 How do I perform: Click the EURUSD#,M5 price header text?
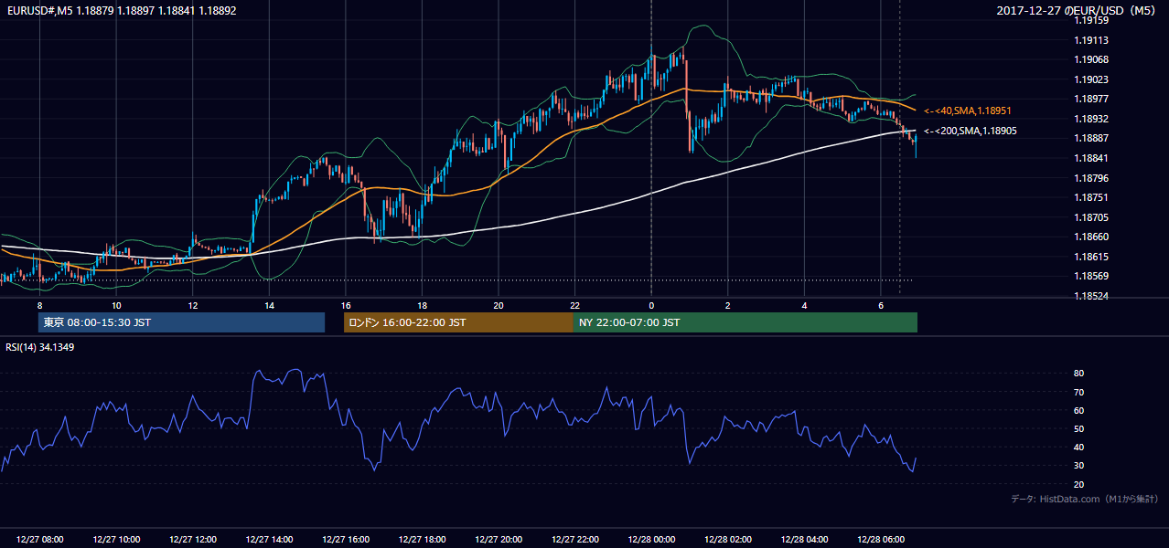pos(120,10)
